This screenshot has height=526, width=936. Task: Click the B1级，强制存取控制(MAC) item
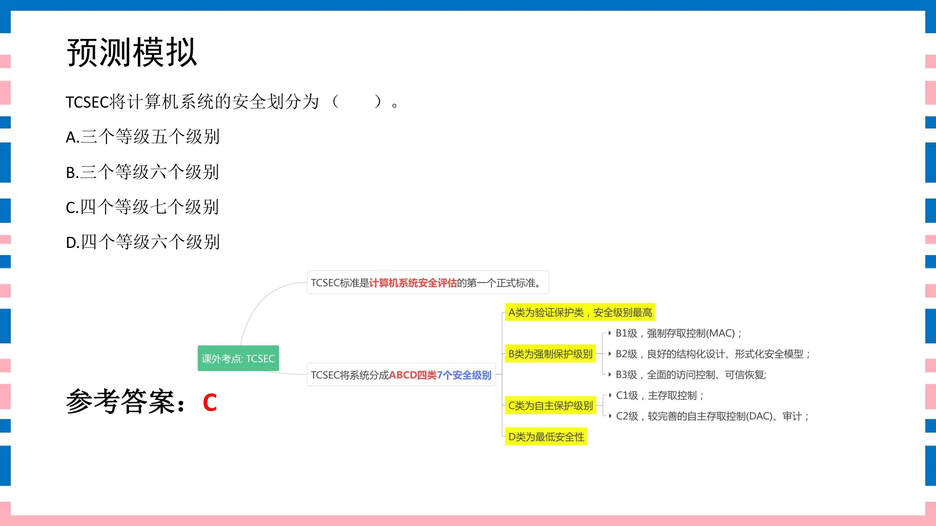tap(679, 333)
